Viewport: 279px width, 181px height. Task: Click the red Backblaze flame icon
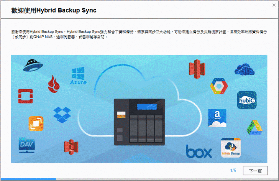[x=54, y=84]
